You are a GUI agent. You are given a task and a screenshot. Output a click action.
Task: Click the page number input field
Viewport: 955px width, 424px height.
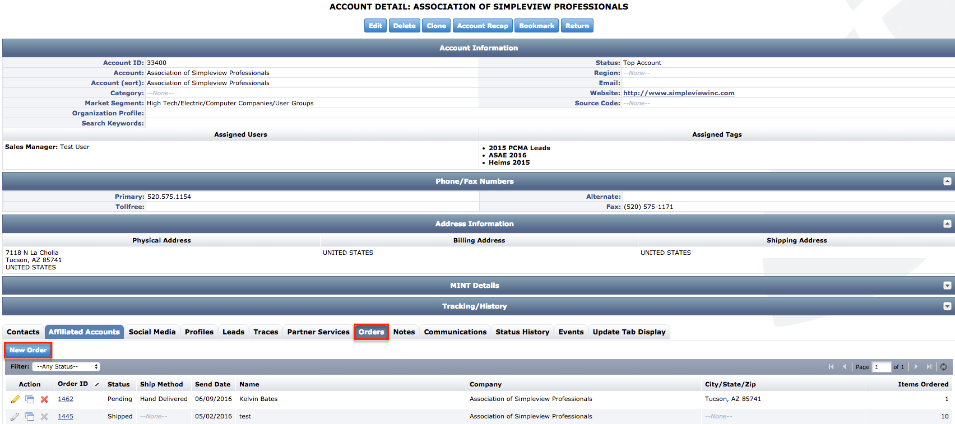tap(882, 367)
